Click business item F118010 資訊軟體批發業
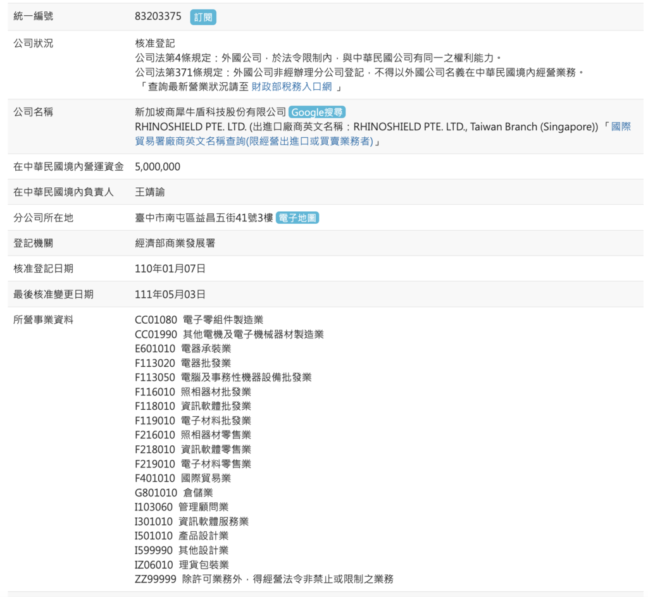This screenshot has width=648, height=597. click(x=193, y=406)
